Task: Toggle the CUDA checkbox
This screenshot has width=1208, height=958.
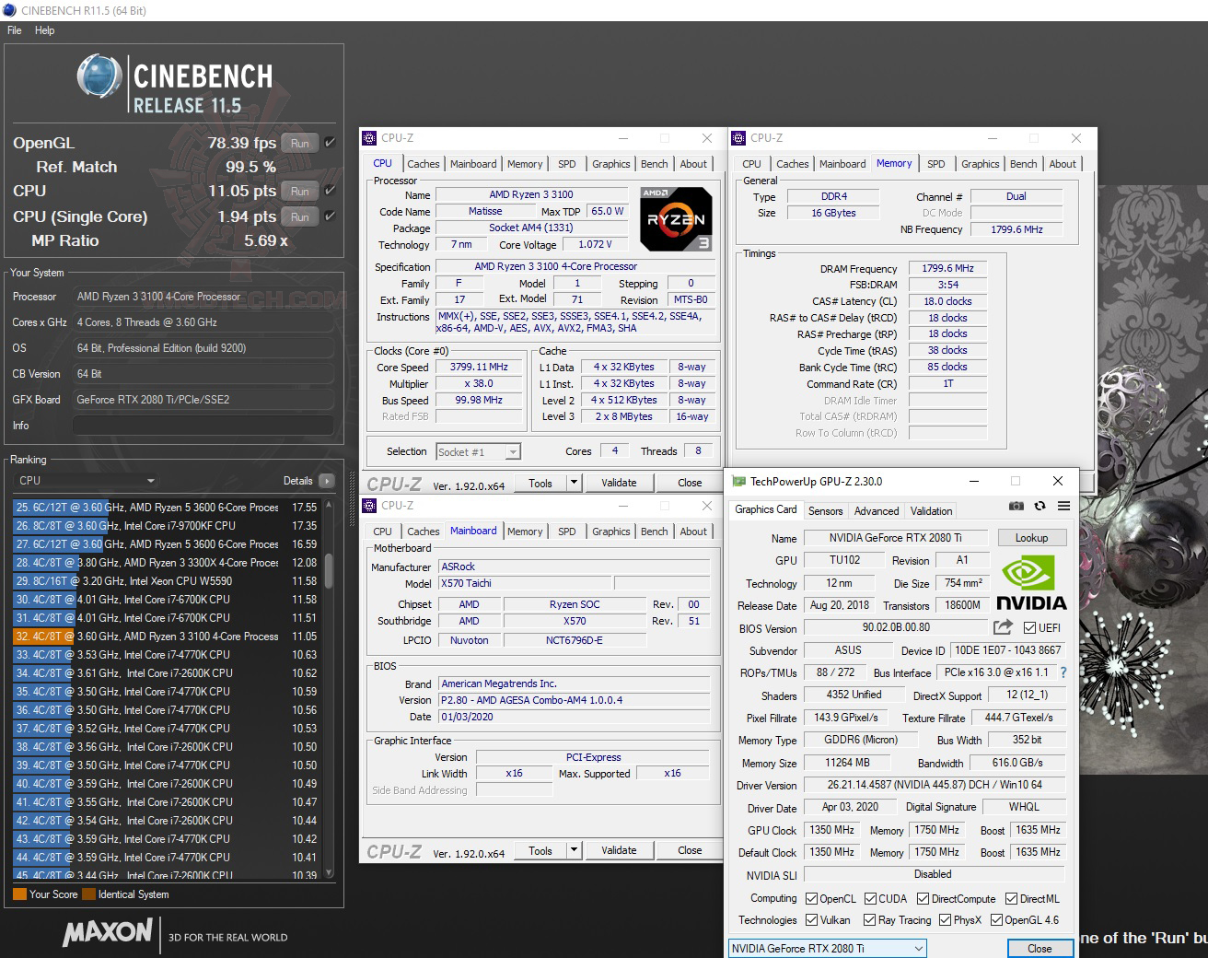Action: click(870, 898)
